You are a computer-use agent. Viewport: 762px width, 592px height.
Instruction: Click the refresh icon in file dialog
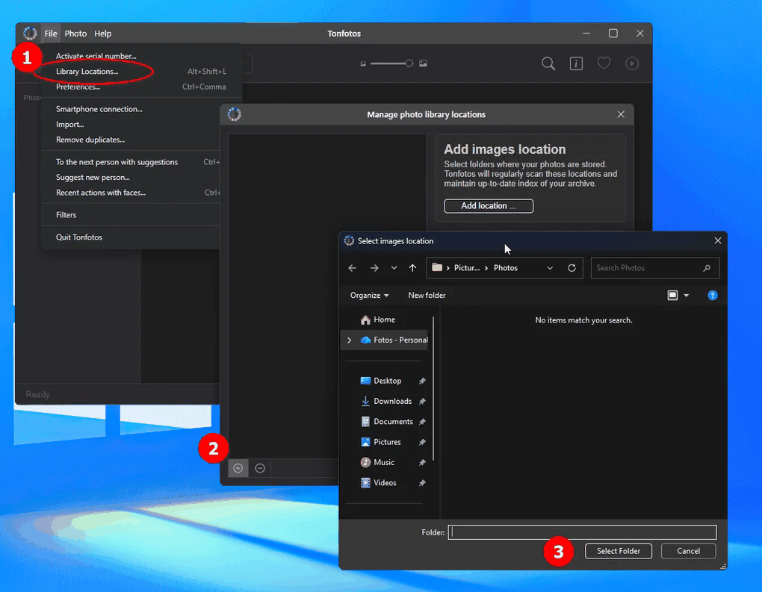(571, 268)
